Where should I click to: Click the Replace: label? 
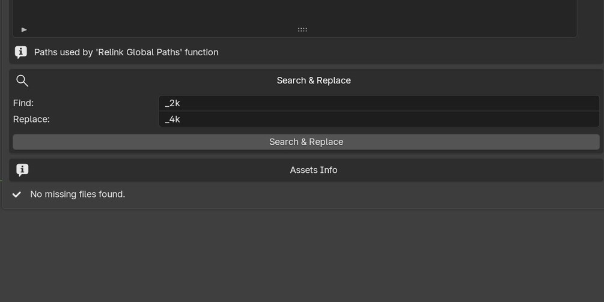click(32, 119)
